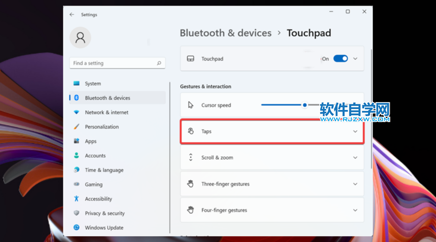Click the Bluetooth icon in sidebar
Image resolution: width=436 pixels, height=242 pixels.
(x=77, y=98)
